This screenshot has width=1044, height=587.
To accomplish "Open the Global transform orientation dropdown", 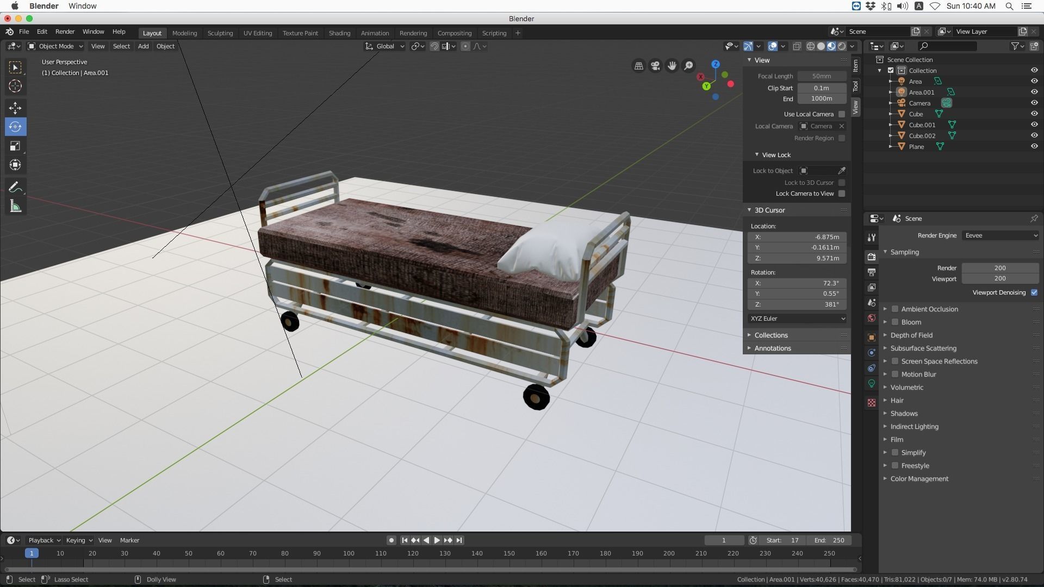I will tap(385, 46).
